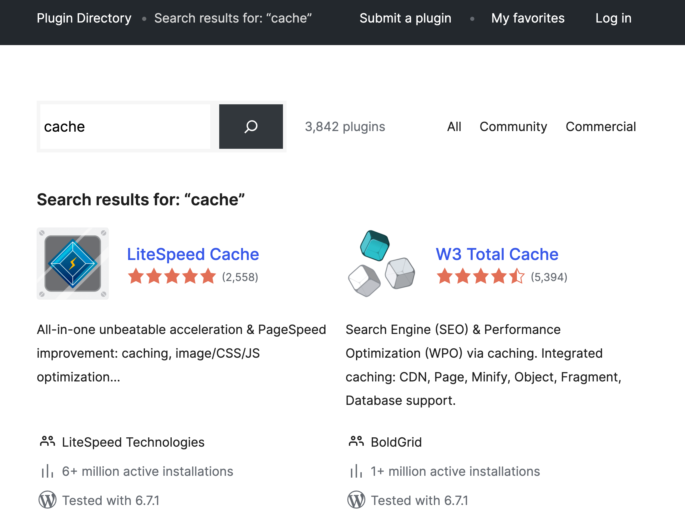The height and width of the screenshot is (520, 685).
Task: Click the bar chart icon beside 6+ million installations
Action: pyautogui.click(x=48, y=471)
